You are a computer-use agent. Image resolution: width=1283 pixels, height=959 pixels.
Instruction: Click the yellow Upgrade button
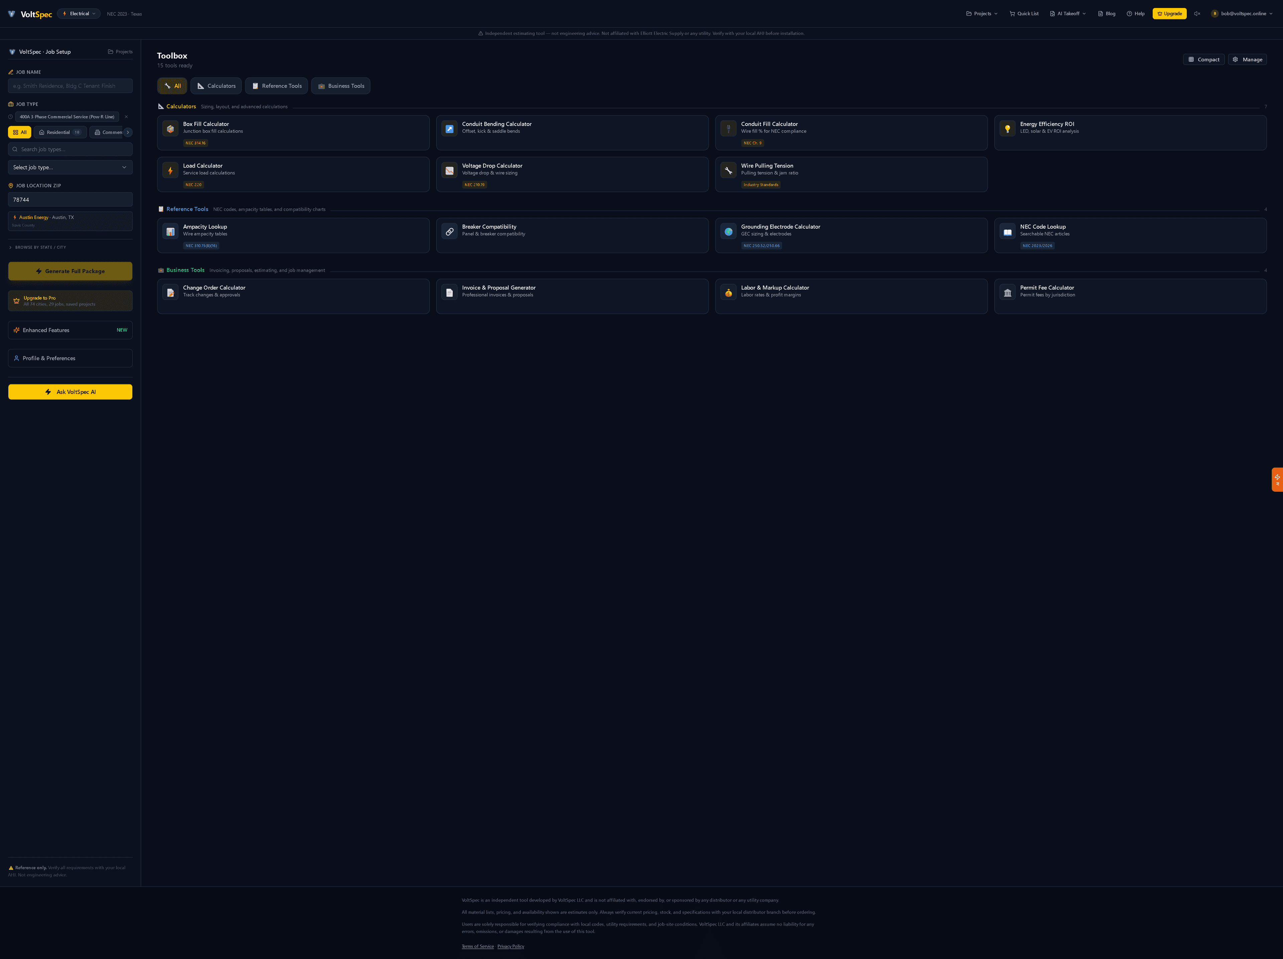(1169, 14)
